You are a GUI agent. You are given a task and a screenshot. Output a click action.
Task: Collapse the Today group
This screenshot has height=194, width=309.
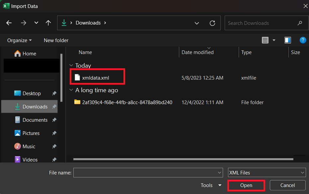coord(71,65)
